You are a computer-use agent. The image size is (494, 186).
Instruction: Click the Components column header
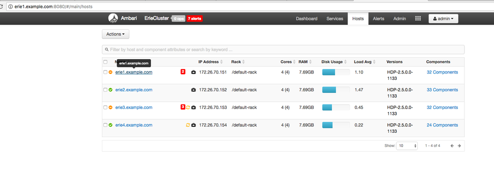[438, 62]
